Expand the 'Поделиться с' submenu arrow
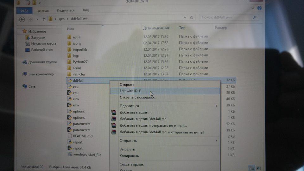304x171 pixels. (217, 106)
